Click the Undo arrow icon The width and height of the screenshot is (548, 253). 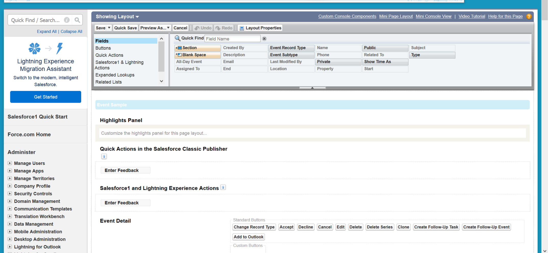(x=197, y=28)
